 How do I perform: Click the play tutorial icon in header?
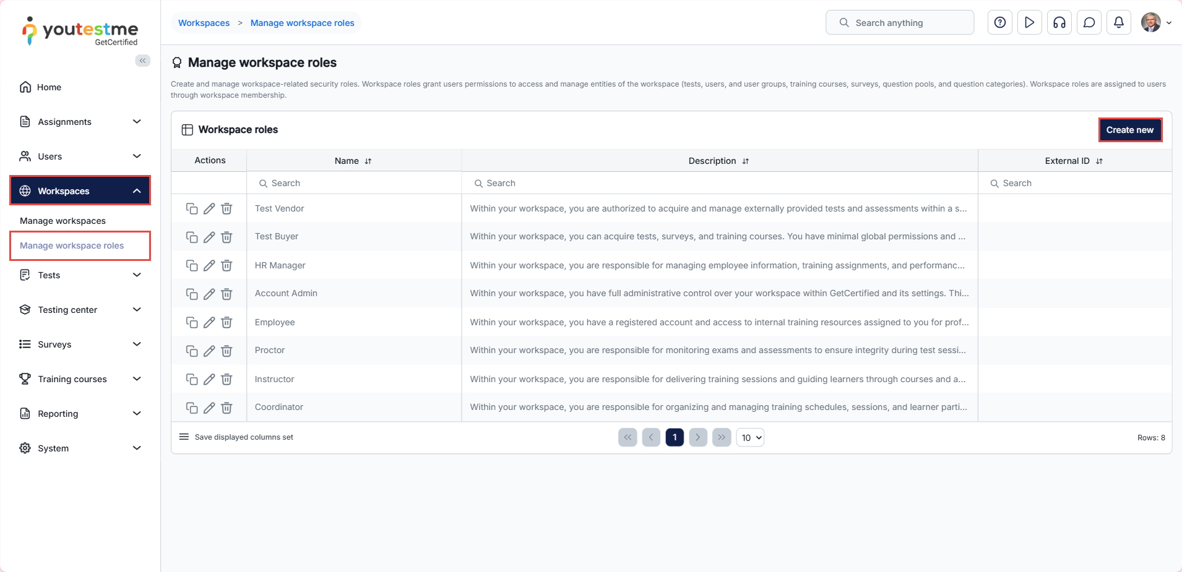tap(1029, 23)
